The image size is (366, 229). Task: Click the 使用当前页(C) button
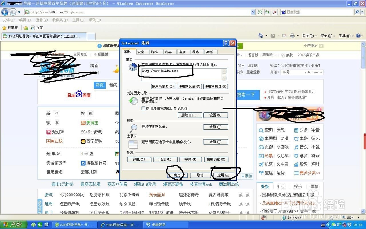coord(163,86)
